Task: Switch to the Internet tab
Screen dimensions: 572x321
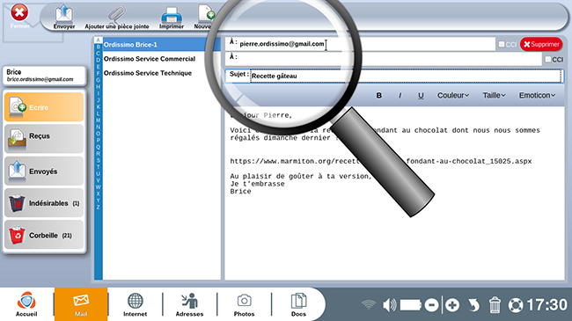Action: pos(135,304)
